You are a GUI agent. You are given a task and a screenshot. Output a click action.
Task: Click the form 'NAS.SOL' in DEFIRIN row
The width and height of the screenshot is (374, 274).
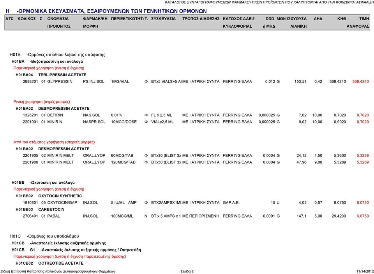point(91,115)
